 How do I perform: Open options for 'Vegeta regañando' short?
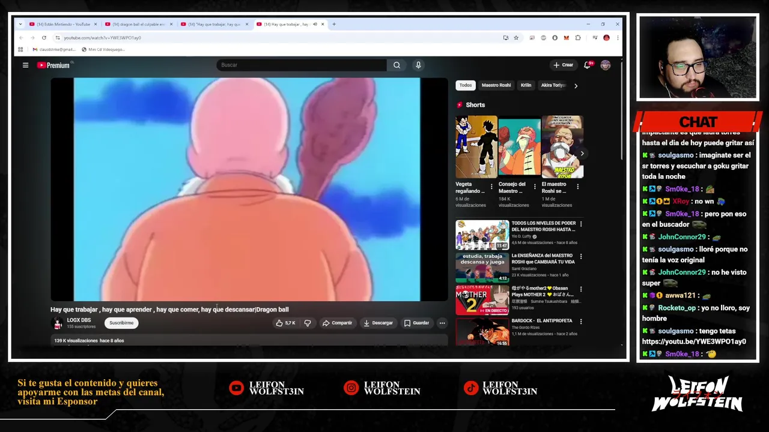tap(491, 187)
